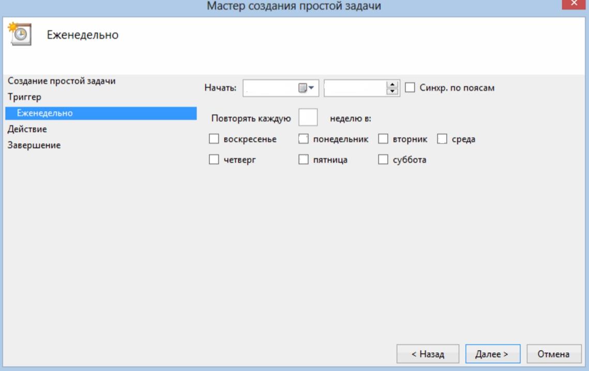
Task: Click the Еженедельно page heading
Action: tap(83, 35)
